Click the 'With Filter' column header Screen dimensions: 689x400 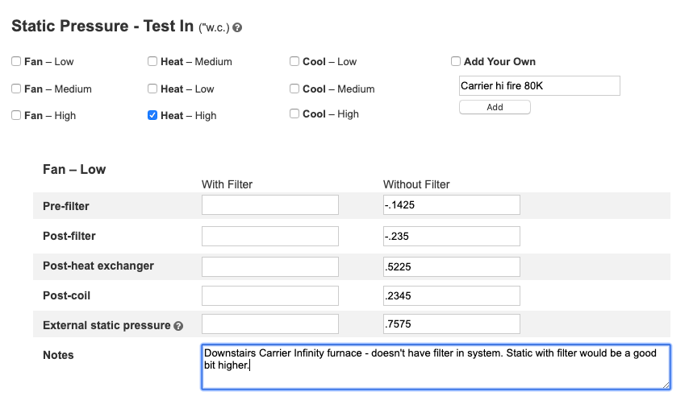(228, 184)
